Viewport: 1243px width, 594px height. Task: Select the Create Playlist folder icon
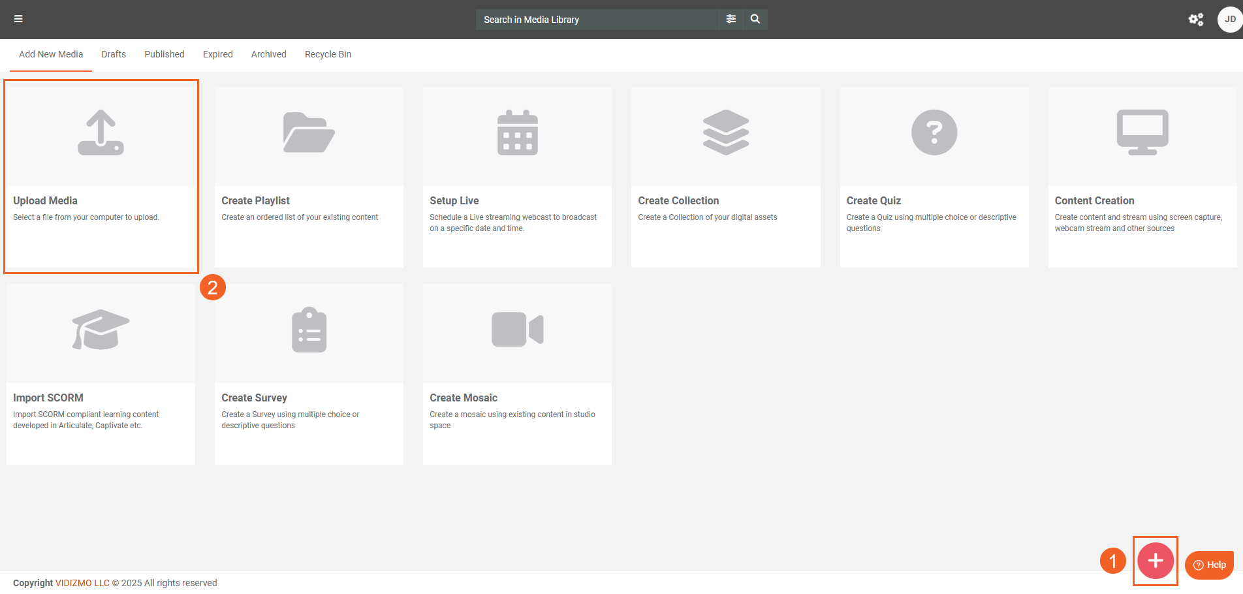[309, 133]
